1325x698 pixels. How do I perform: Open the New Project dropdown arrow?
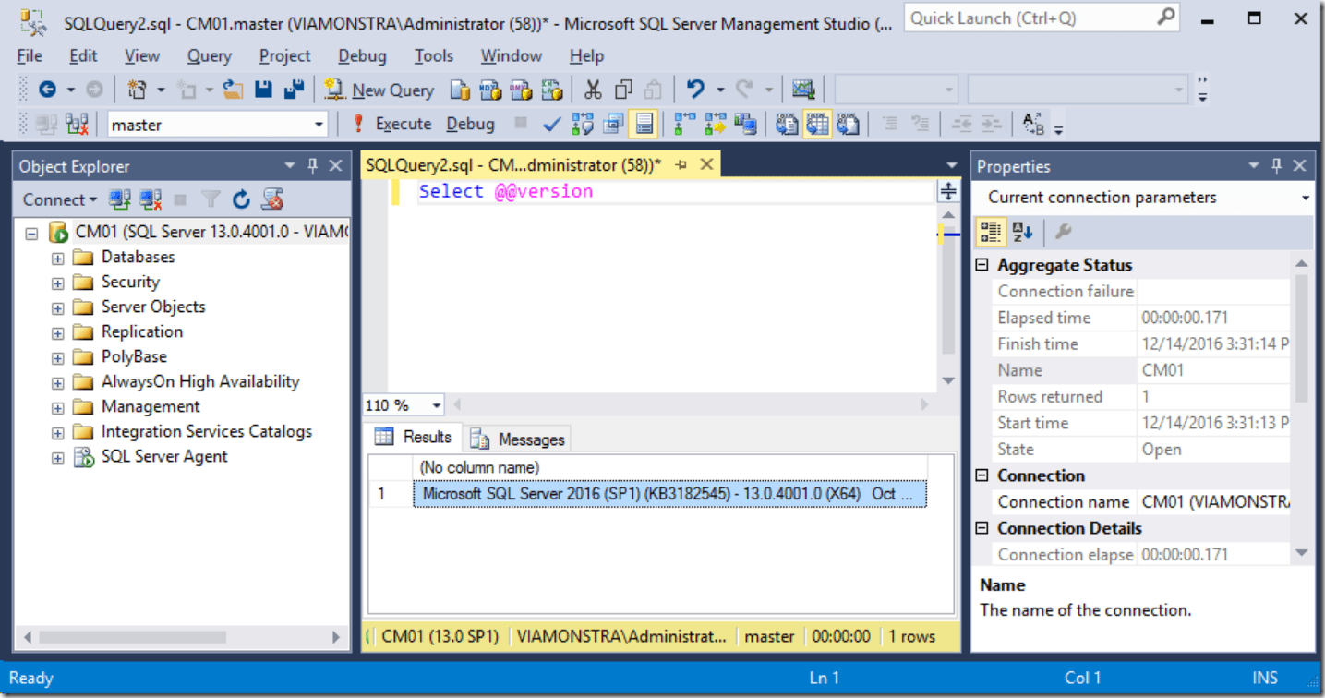161,90
